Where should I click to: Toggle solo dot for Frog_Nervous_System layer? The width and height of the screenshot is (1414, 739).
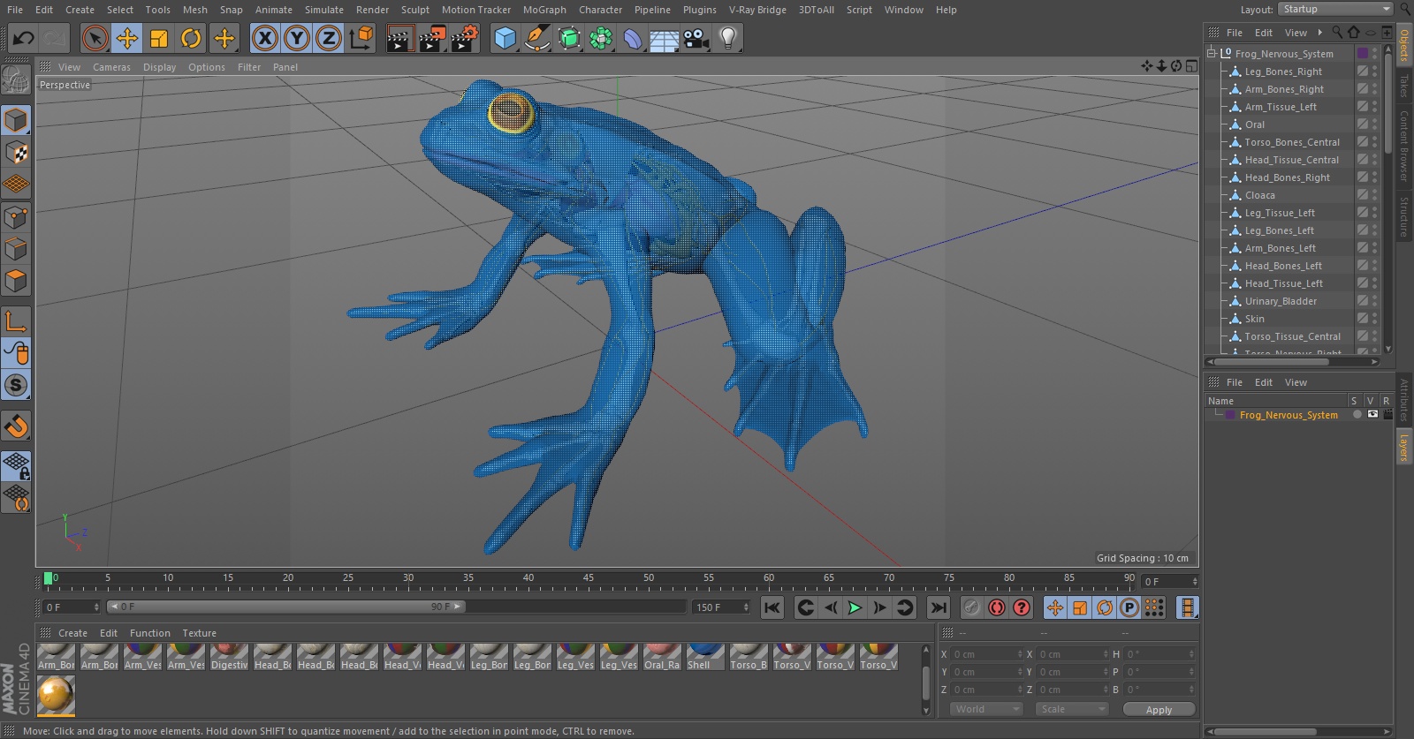click(x=1357, y=414)
